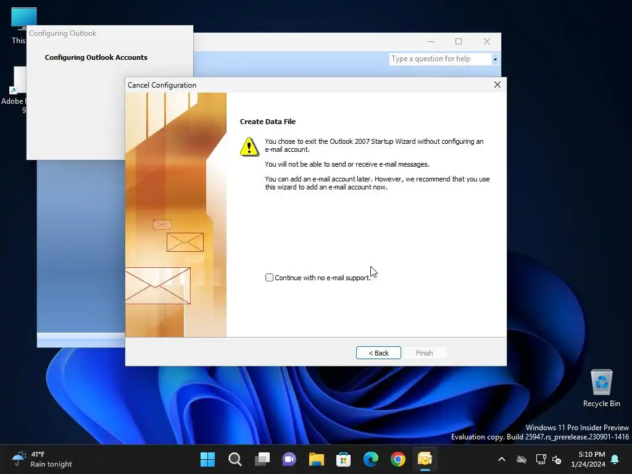632x474 pixels.
Task: Click the yellow warning triangle icon
Action: [249, 147]
